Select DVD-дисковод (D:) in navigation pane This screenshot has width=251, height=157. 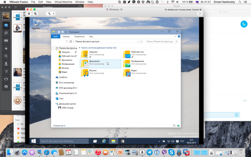coord(68,88)
